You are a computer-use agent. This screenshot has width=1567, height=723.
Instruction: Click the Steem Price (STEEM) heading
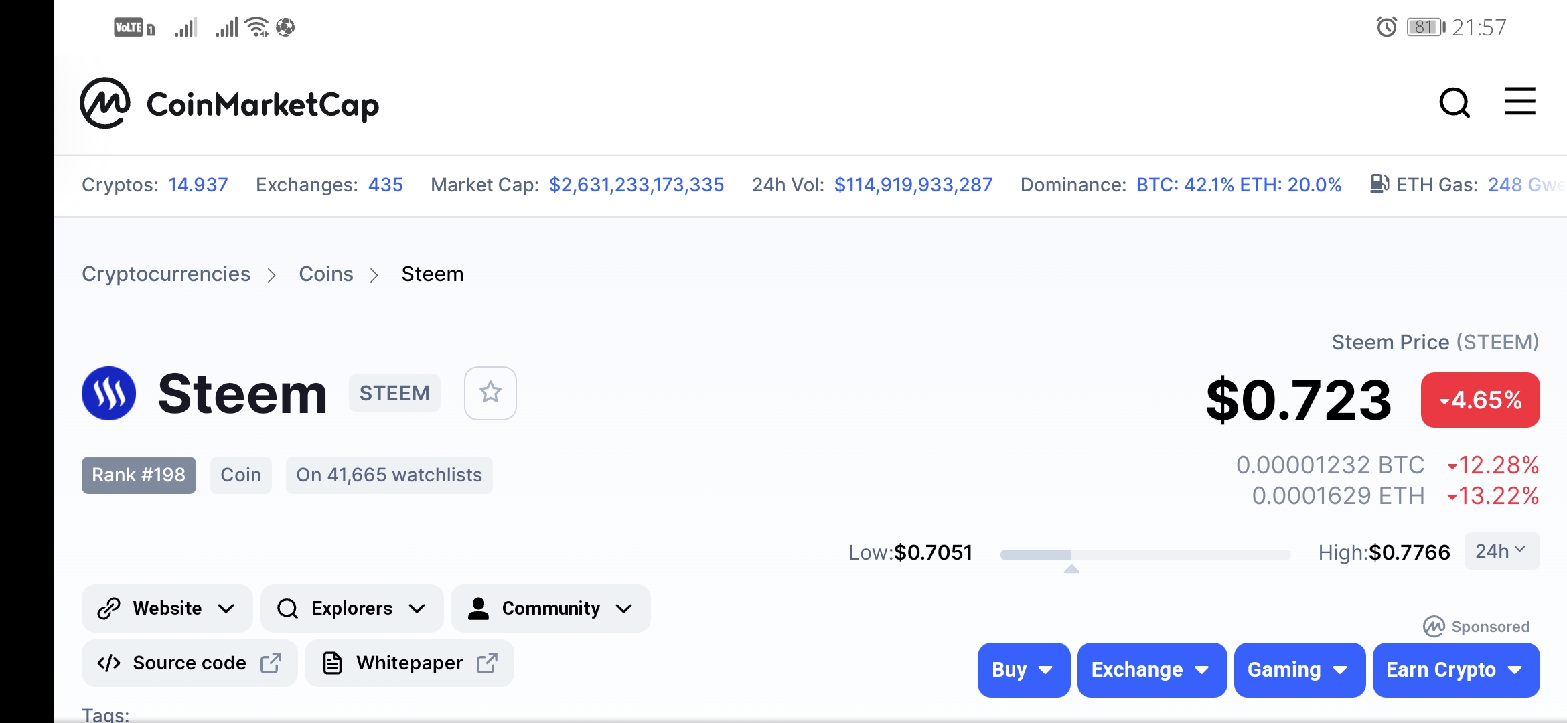click(1435, 342)
